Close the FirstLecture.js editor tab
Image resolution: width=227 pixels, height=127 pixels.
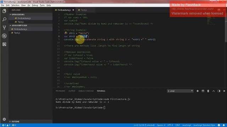click(73, 10)
